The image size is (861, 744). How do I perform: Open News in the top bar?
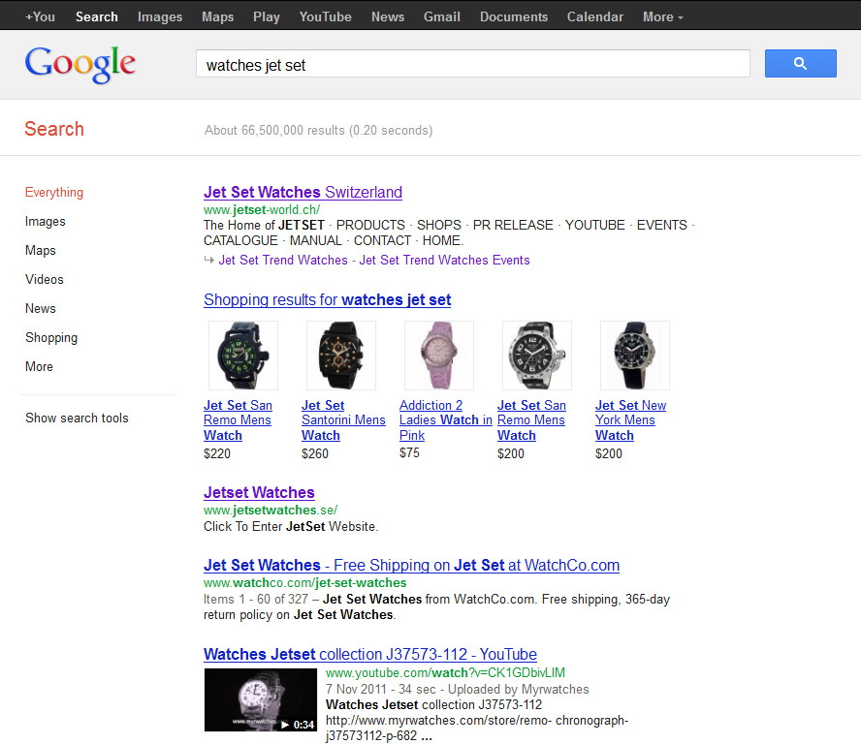pyautogui.click(x=388, y=17)
